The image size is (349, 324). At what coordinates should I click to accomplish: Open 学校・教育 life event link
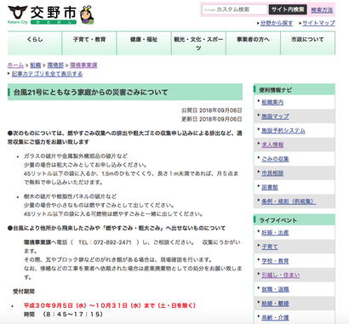point(275,261)
